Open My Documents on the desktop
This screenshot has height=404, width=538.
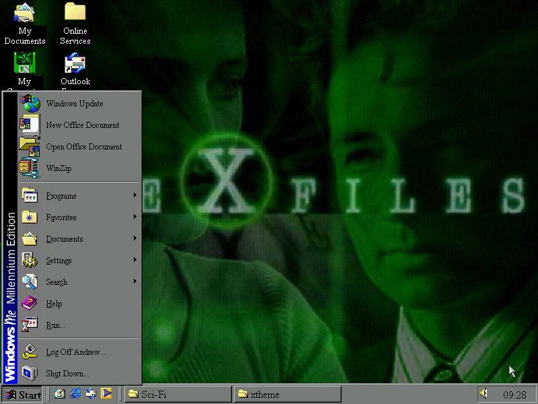point(25,13)
